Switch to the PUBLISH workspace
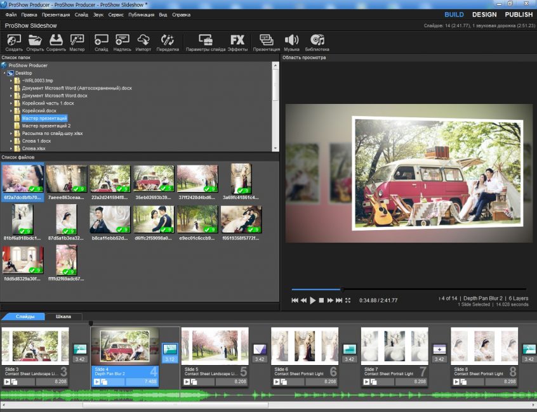This screenshot has width=537, height=412. tap(519, 15)
